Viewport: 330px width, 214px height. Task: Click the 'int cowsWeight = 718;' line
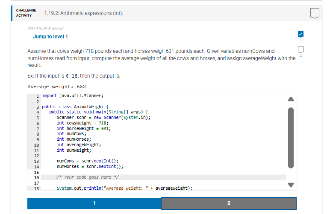point(82,123)
